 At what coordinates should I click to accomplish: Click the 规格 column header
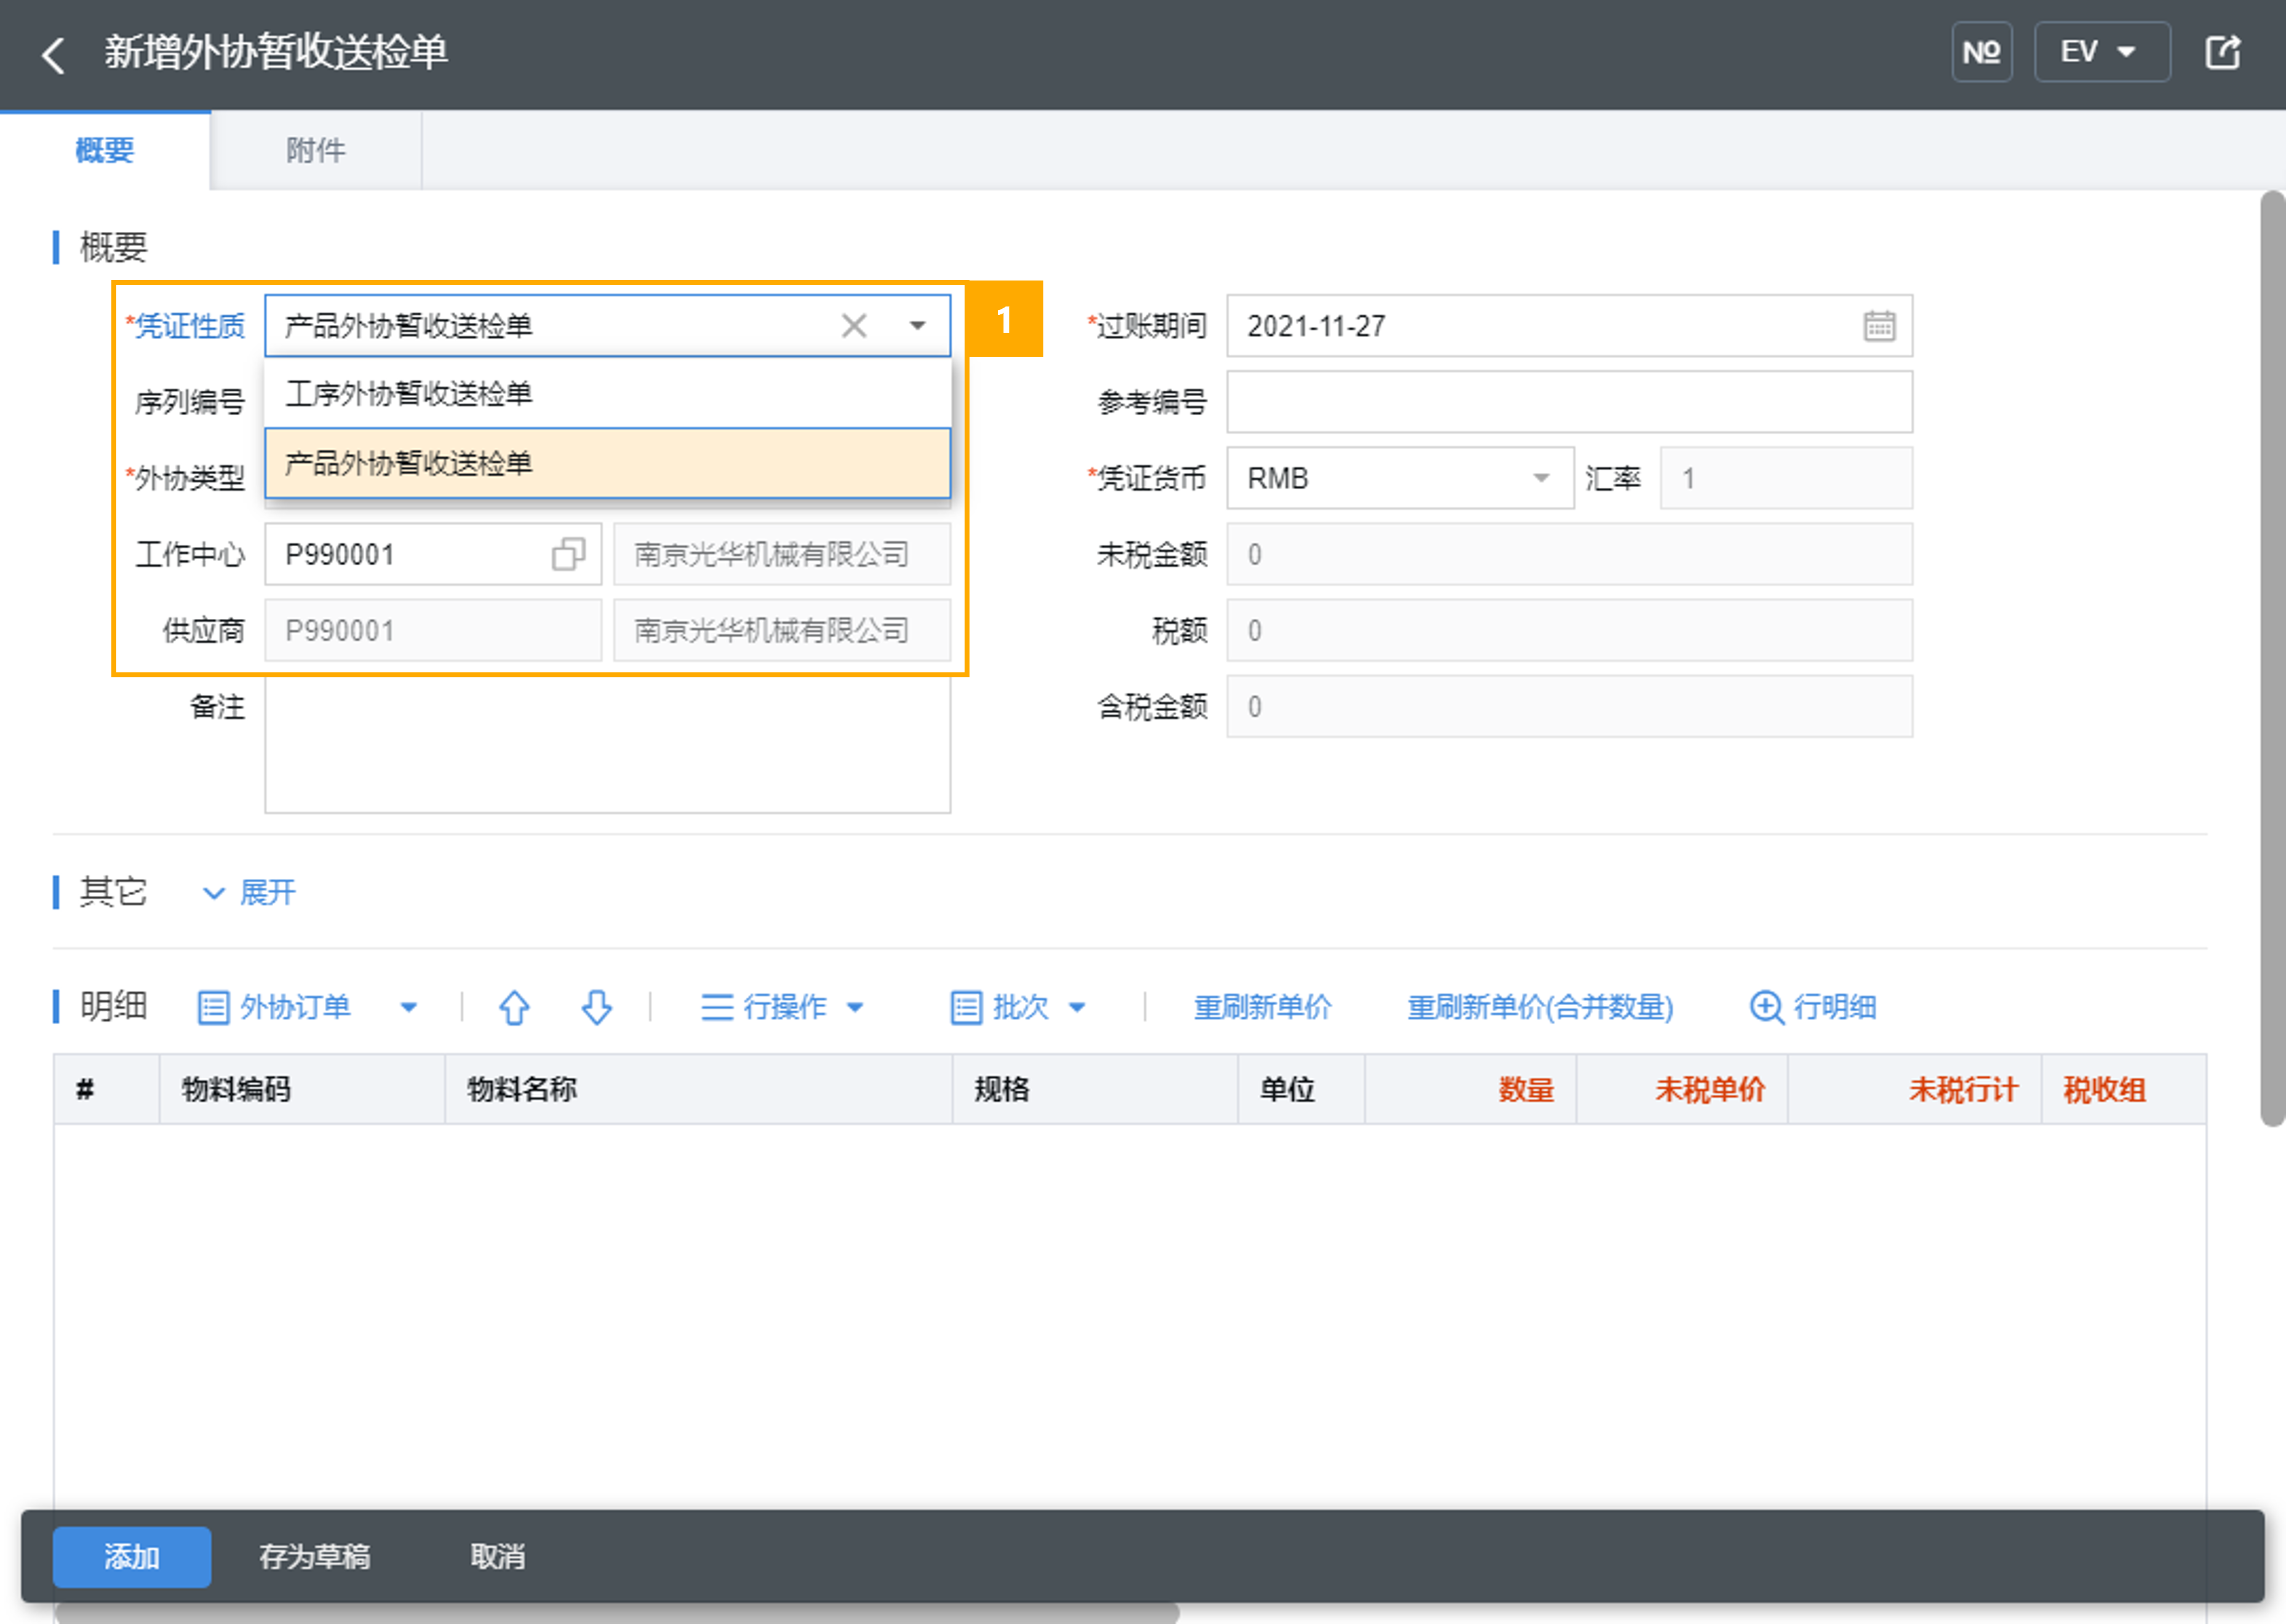click(1095, 1089)
